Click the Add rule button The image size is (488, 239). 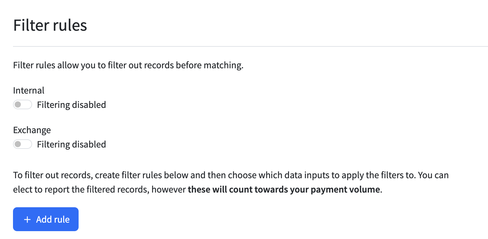click(x=46, y=219)
